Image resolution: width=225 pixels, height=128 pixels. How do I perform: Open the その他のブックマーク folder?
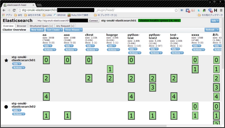click(x=210, y=15)
